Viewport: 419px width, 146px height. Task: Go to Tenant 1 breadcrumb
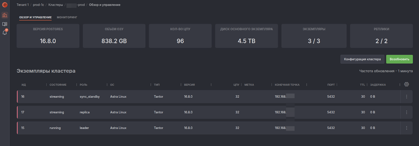(x=23, y=5)
